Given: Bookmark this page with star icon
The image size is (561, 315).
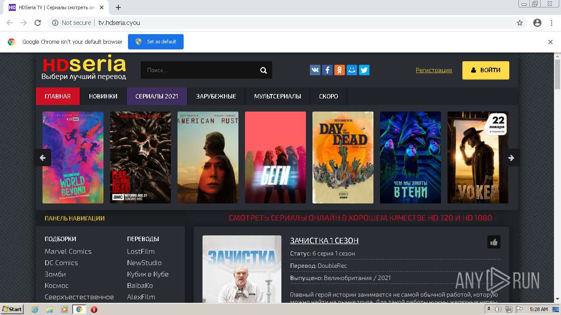Looking at the screenshot, I should click(520, 23).
